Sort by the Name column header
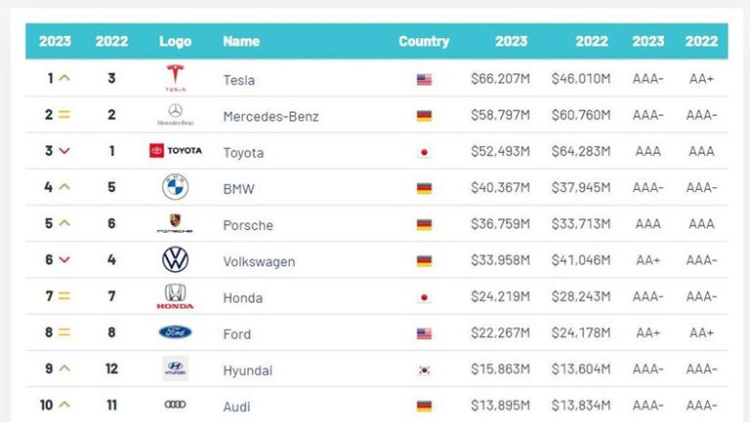750x422 pixels. (x=241, y=42)
